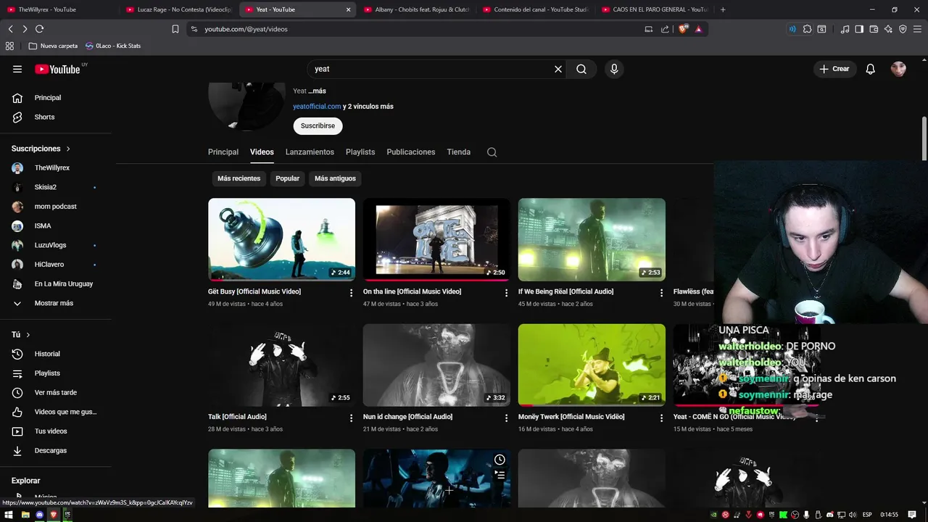Open Windows Start menu
This screenshot has height=522, width=928.
(9, 515)
